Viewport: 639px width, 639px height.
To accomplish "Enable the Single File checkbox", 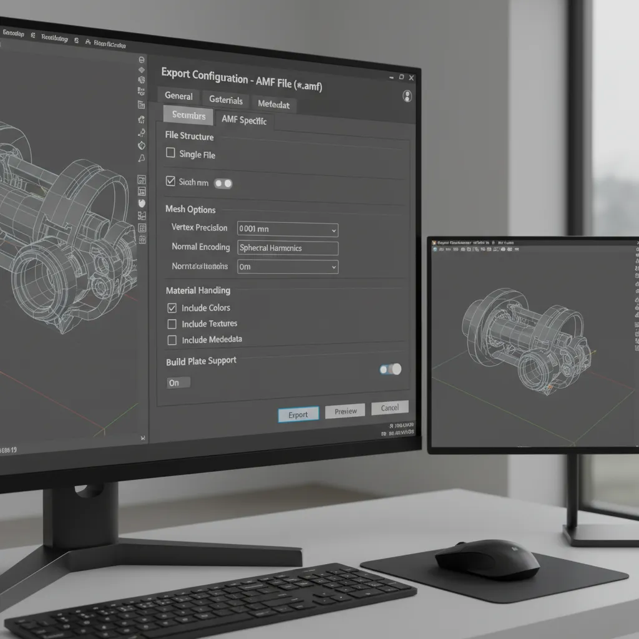I will click(x=170, y=153).
